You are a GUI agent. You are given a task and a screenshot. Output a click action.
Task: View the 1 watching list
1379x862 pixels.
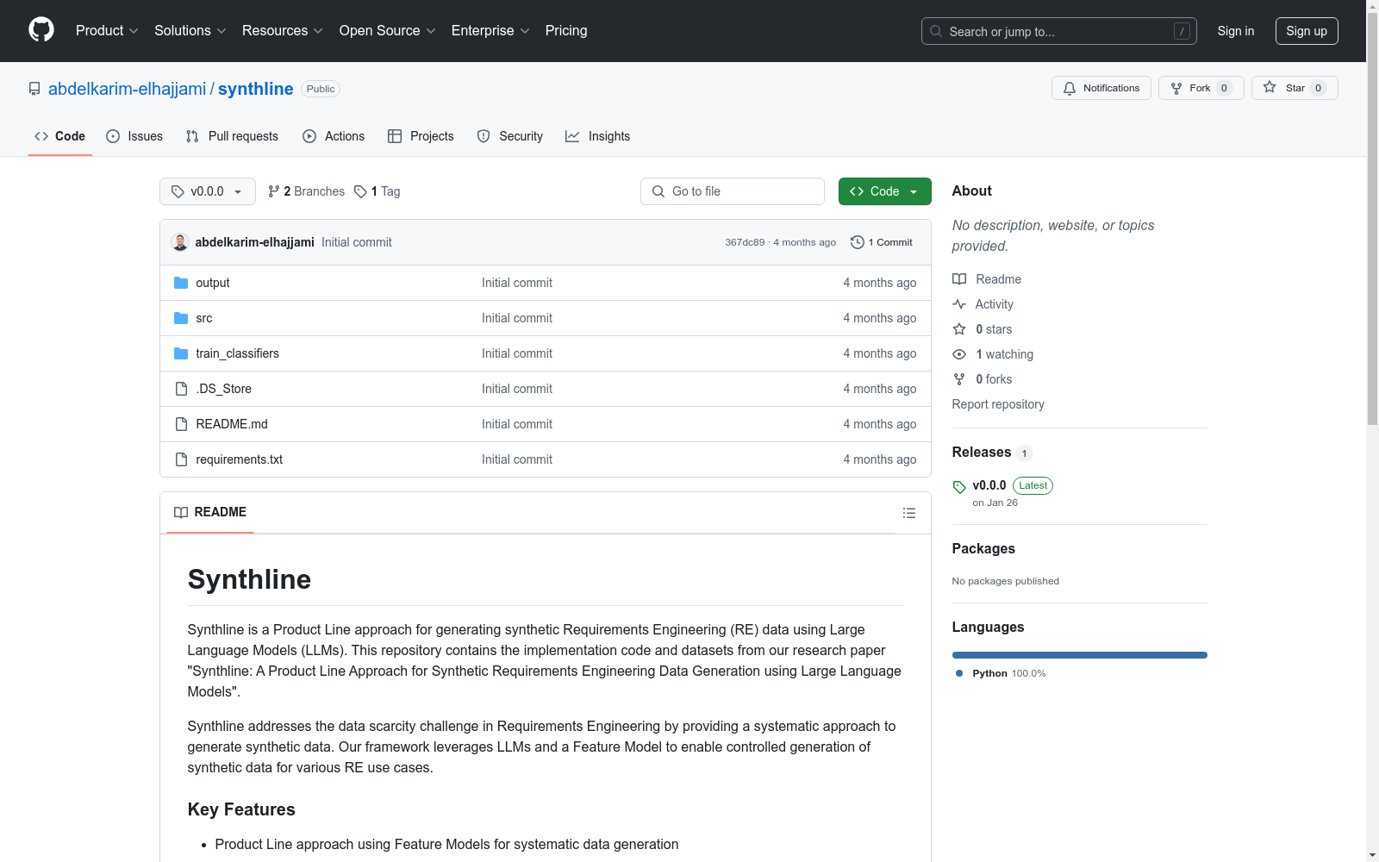pyautogui.click(x=993, y=354)
